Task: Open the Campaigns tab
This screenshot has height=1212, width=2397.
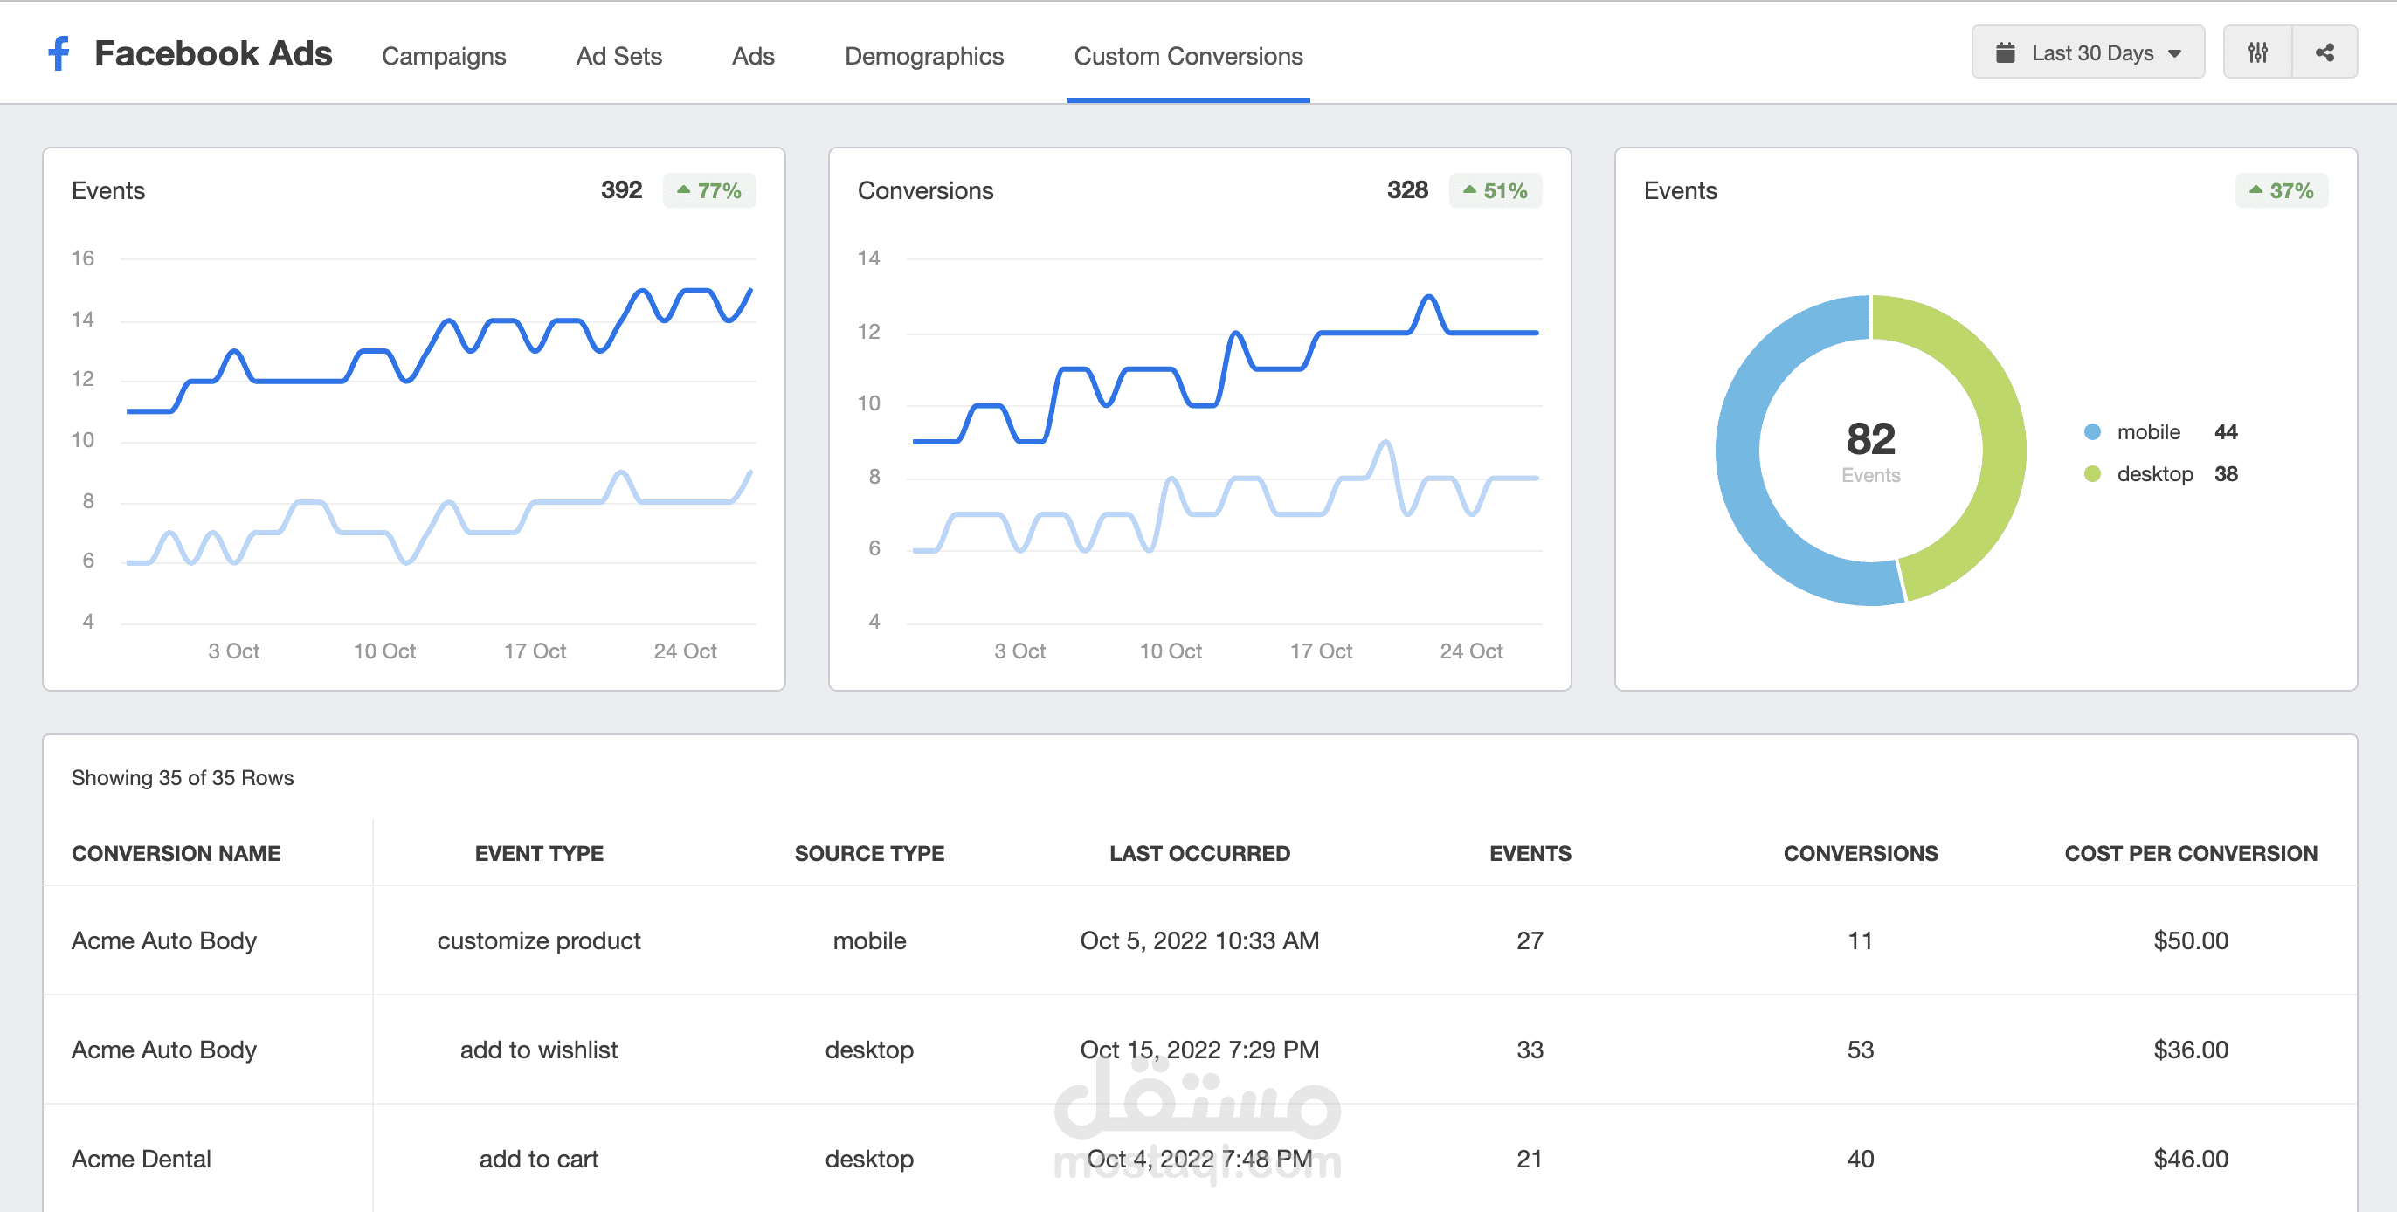Action: (x=444, y=56)
